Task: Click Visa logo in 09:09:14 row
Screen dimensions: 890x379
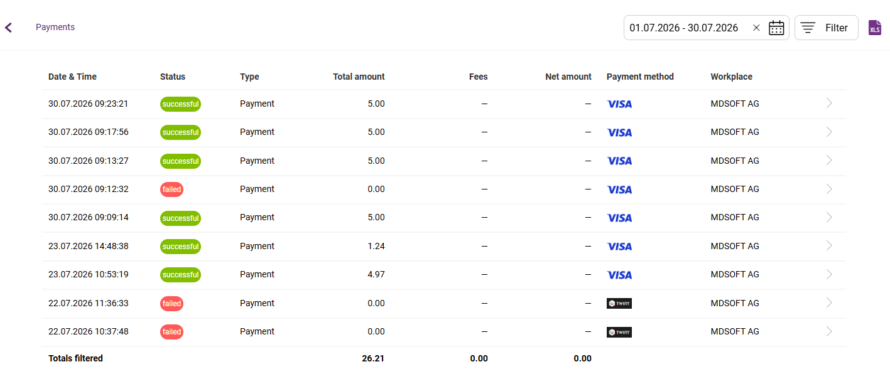Action: coord(619,218)
